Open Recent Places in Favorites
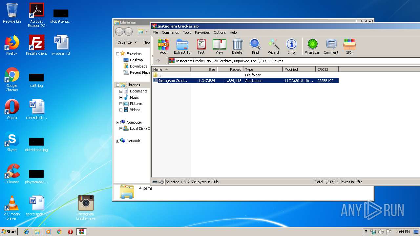420x236 pixels. pyautogui.click(x=136, y=72)
